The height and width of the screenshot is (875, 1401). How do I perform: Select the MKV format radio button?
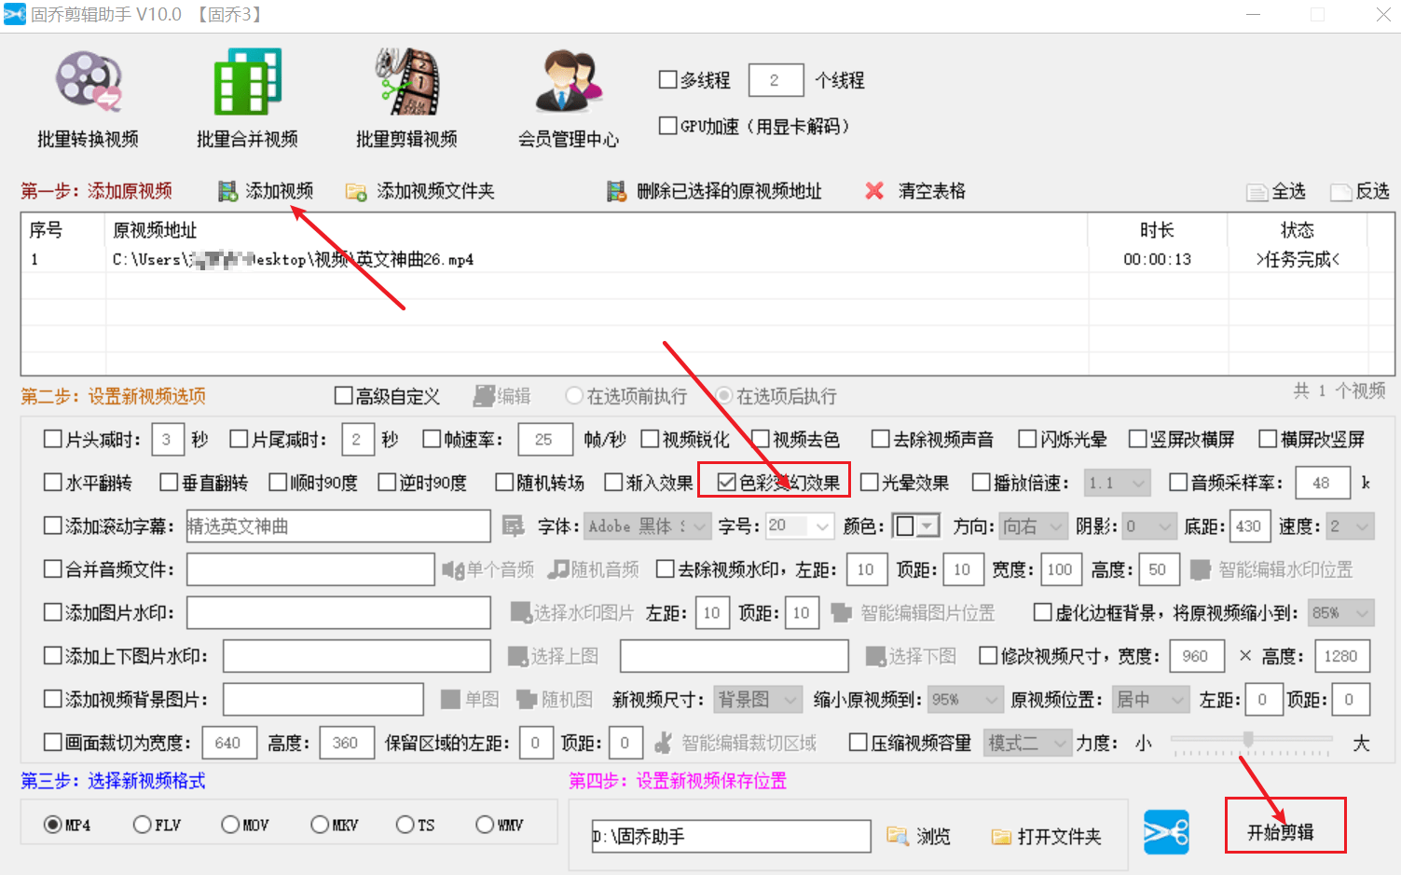[320, 825]
